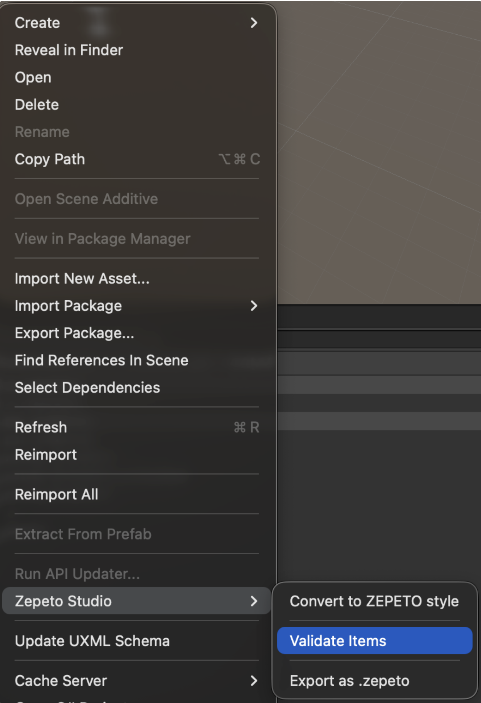Refresh the assets

[136, 427]
